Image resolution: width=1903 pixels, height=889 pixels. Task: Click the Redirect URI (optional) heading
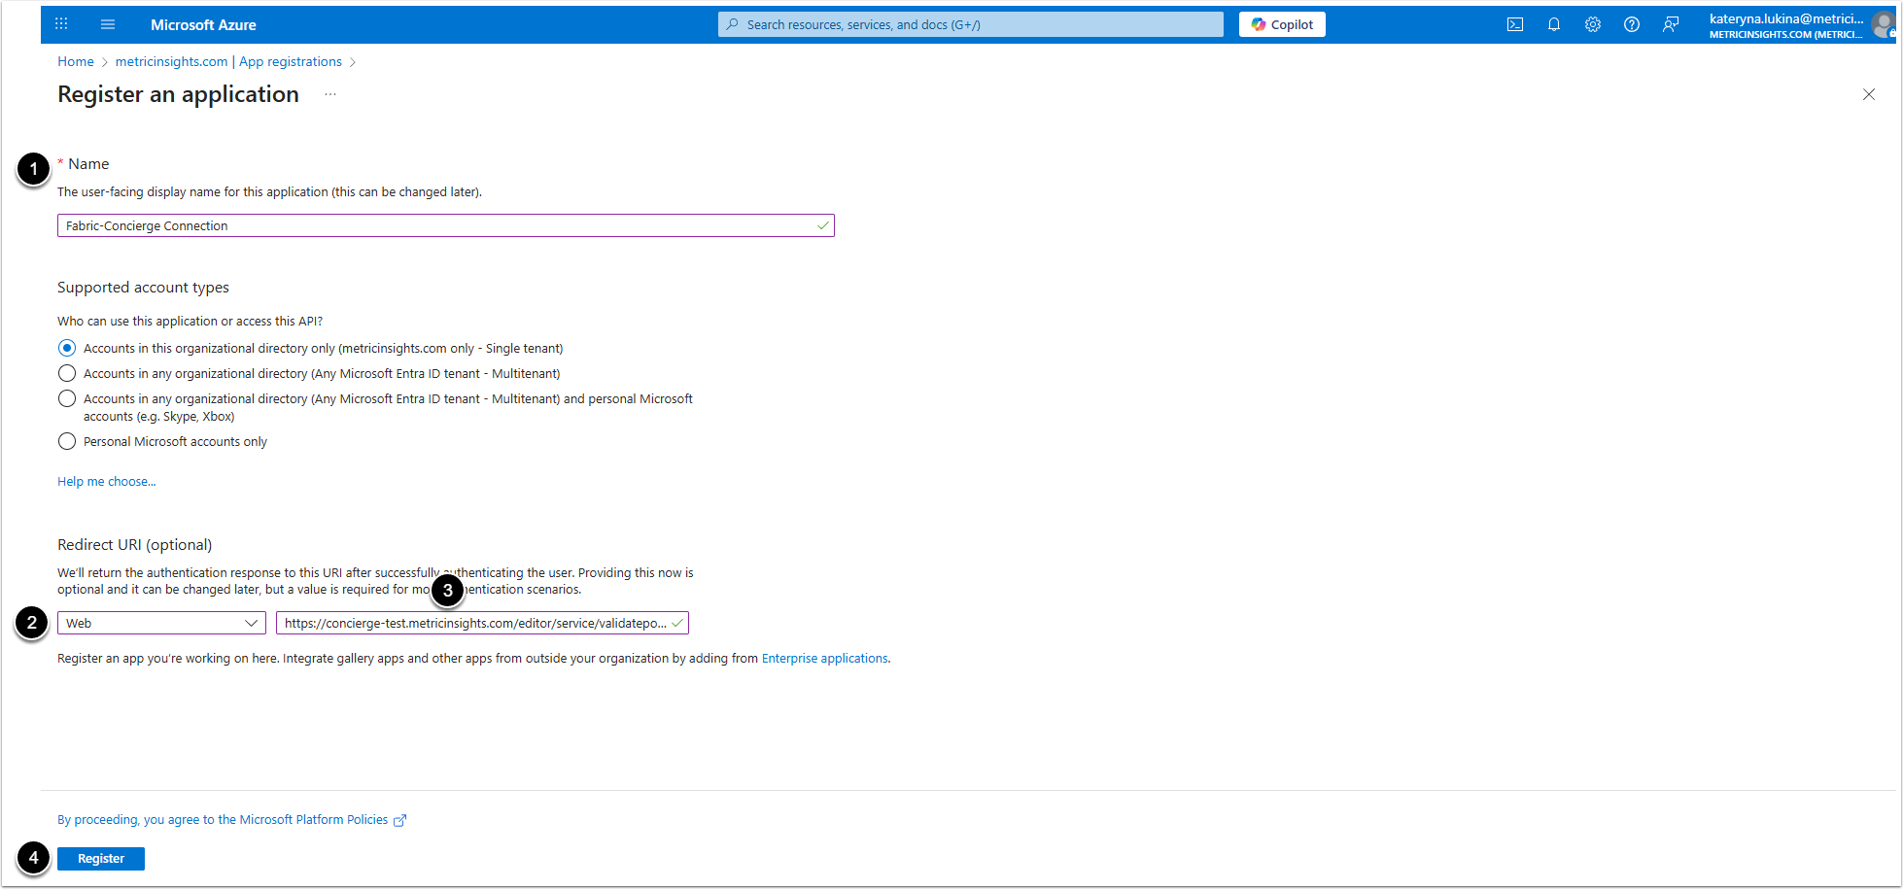(x=134, y=544)
